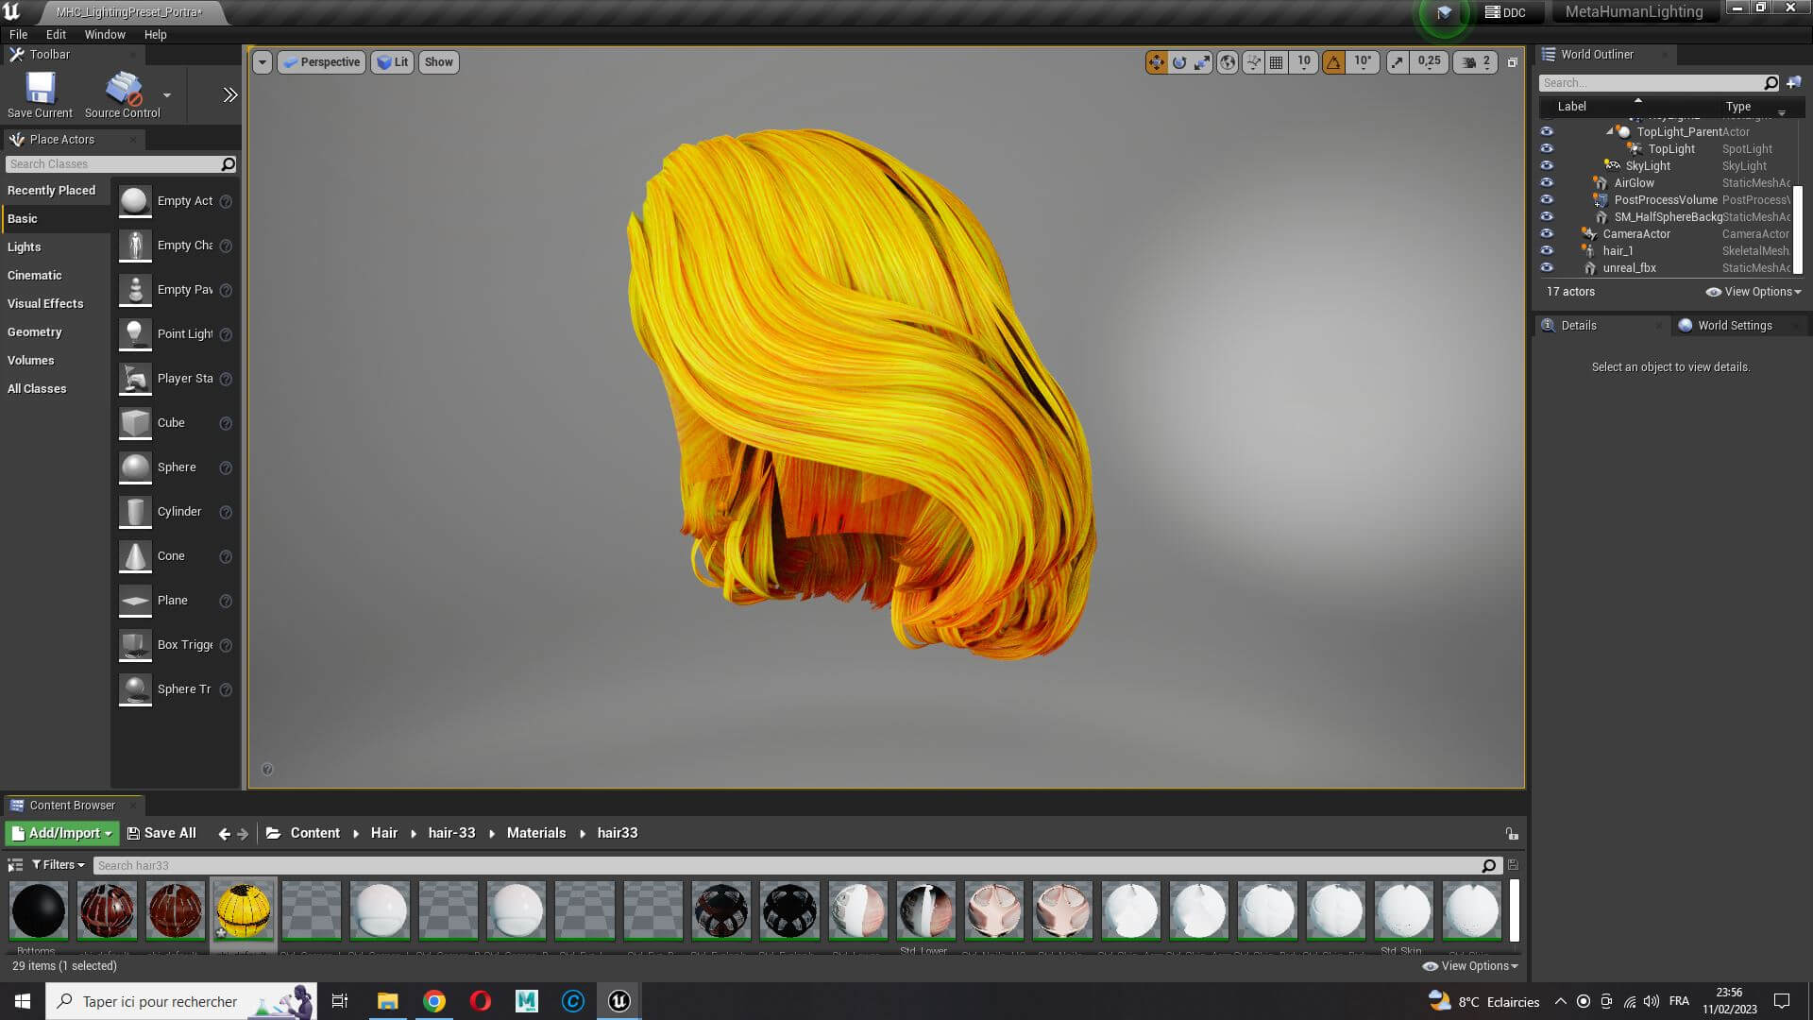This screenshot has width=1813, height=1020.
Task: Switch to the World Settings tab
Action: tap(1735, 326)
